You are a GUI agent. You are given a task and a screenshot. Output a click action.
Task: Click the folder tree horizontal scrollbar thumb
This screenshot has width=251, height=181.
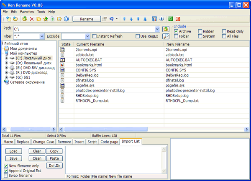point(31,129)
